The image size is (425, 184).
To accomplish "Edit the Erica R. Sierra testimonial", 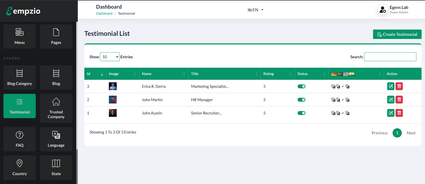I will 391,86.
